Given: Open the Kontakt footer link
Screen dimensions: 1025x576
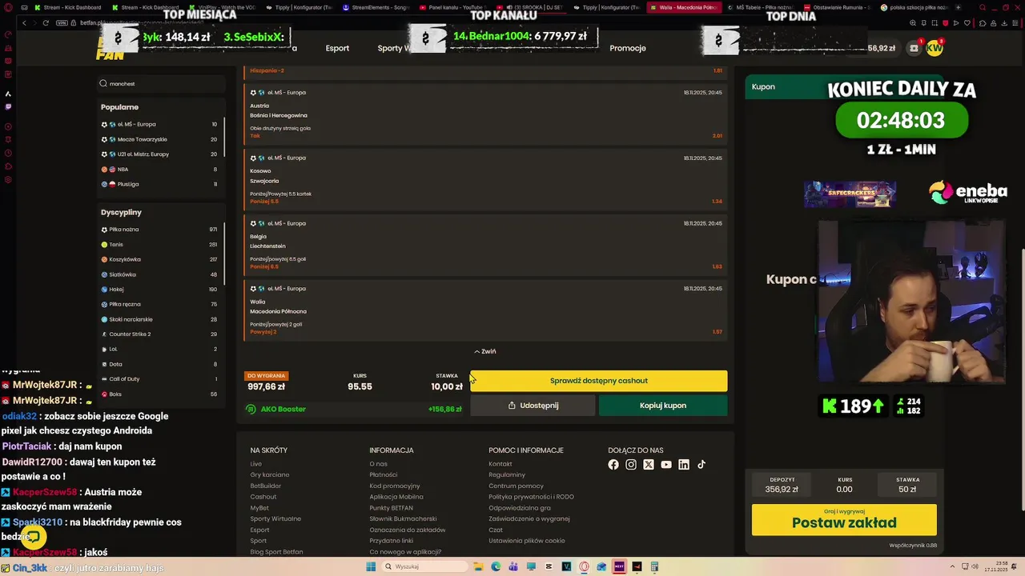Looking at the screenshot, I should [x=500, y=464].
